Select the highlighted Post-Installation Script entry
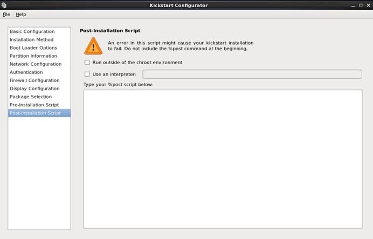373x239 pixels. pyautogui.click(x=39, y=113)
